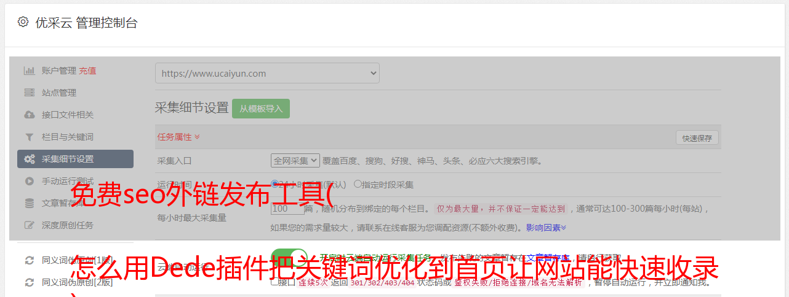Open 同义词伪原创[2版] sidebar item
789x297 pixels.
coord(78,282)
